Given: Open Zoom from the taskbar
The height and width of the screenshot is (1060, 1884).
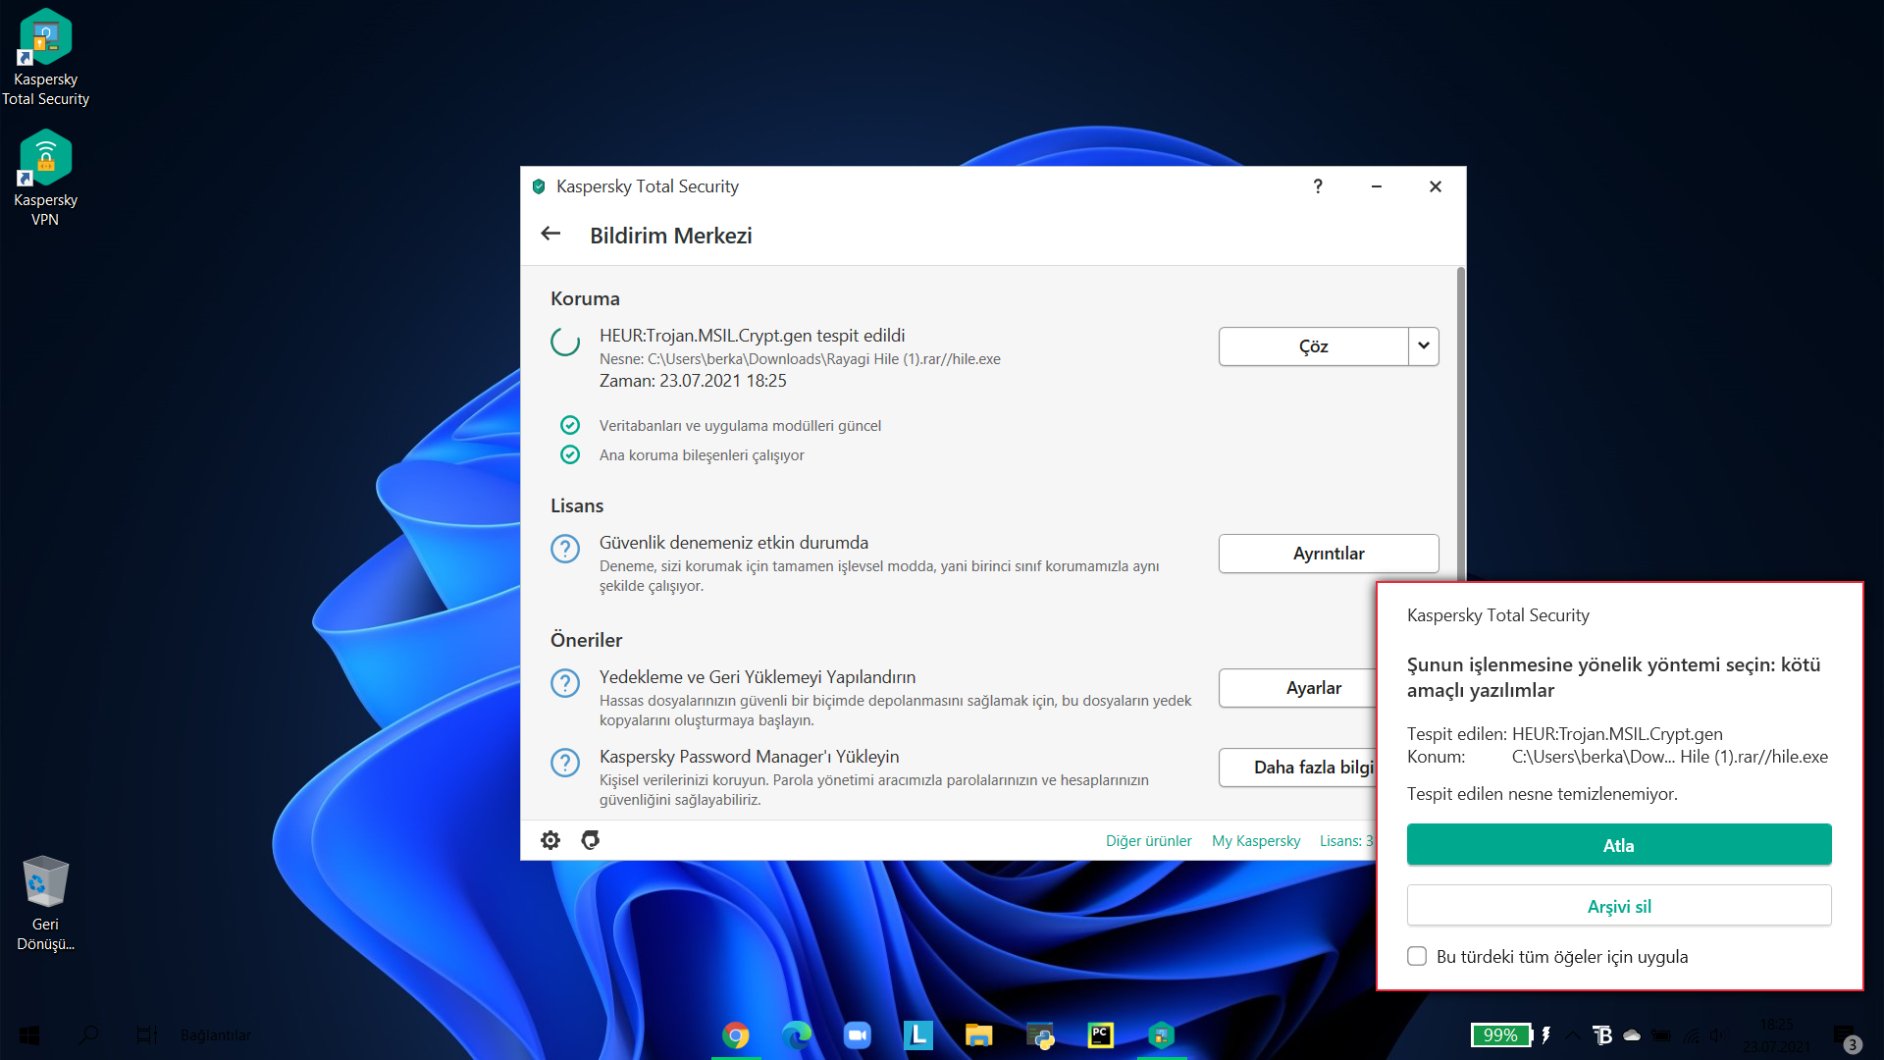Looking at the screenshot, I should click(x=858, y=1034).
